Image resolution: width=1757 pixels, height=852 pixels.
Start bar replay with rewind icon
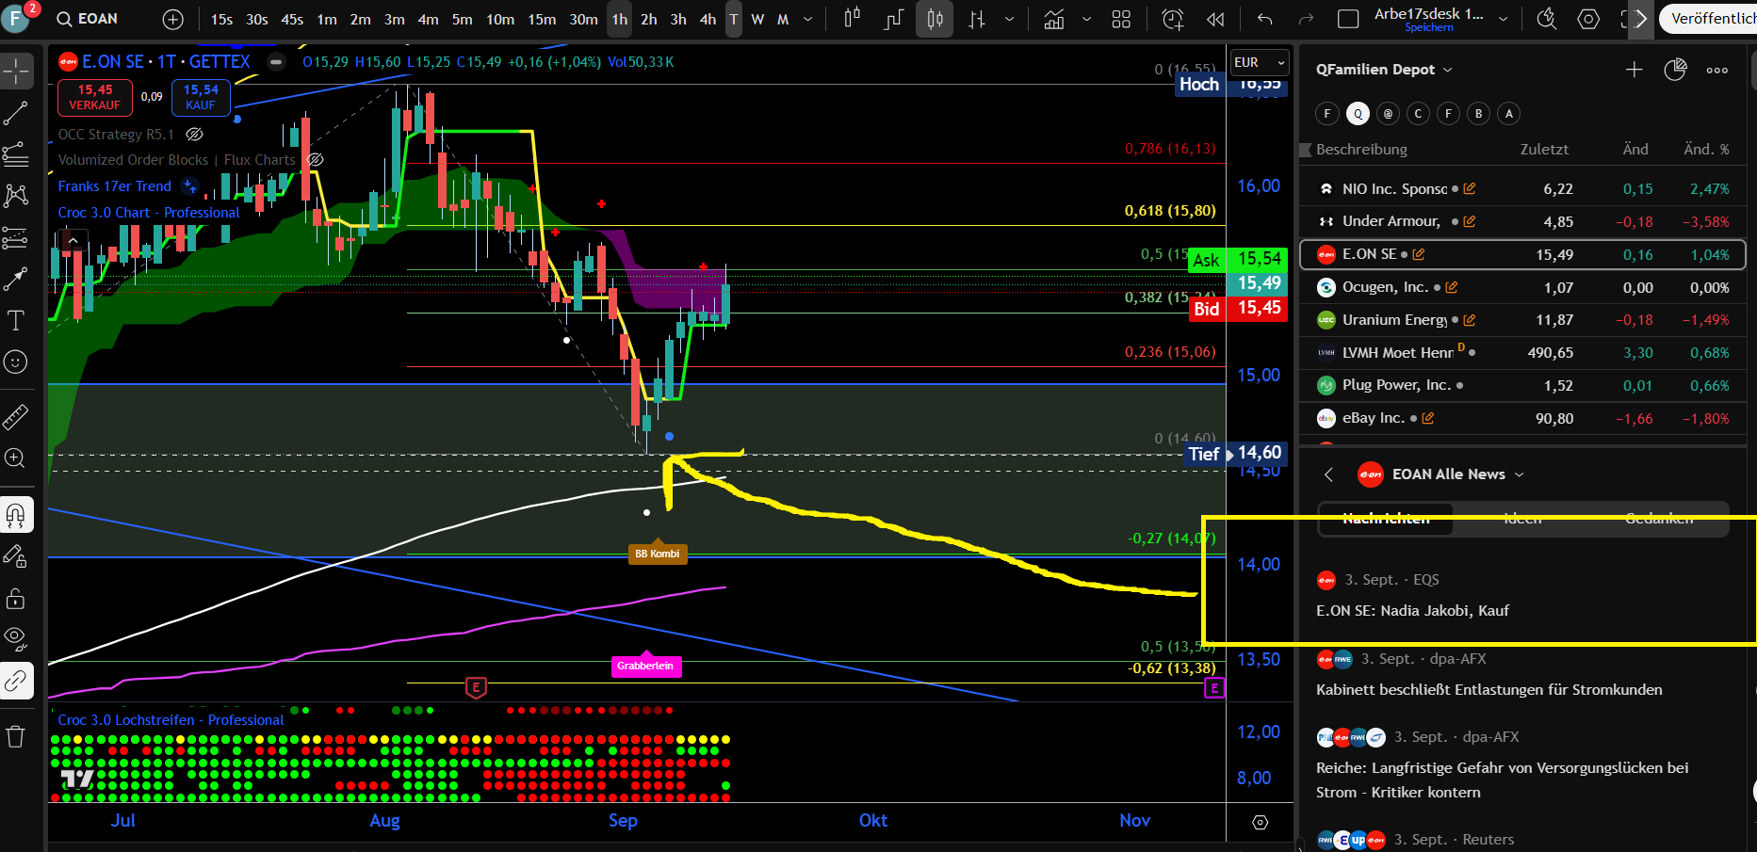tap(1215, 19)
